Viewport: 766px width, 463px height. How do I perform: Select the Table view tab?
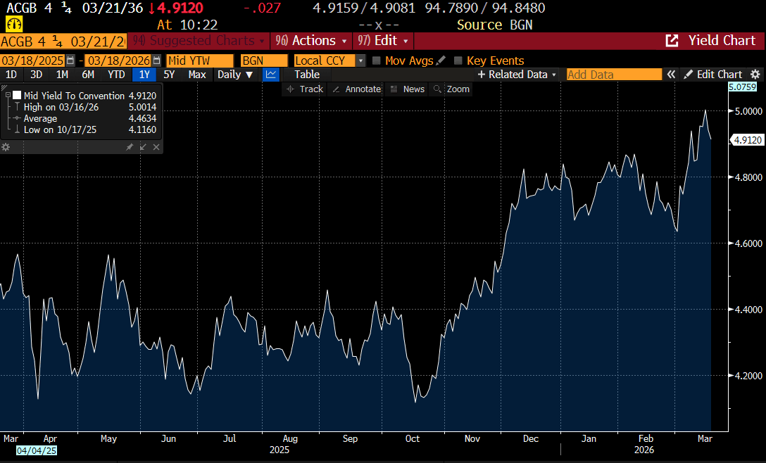[306, 75]
